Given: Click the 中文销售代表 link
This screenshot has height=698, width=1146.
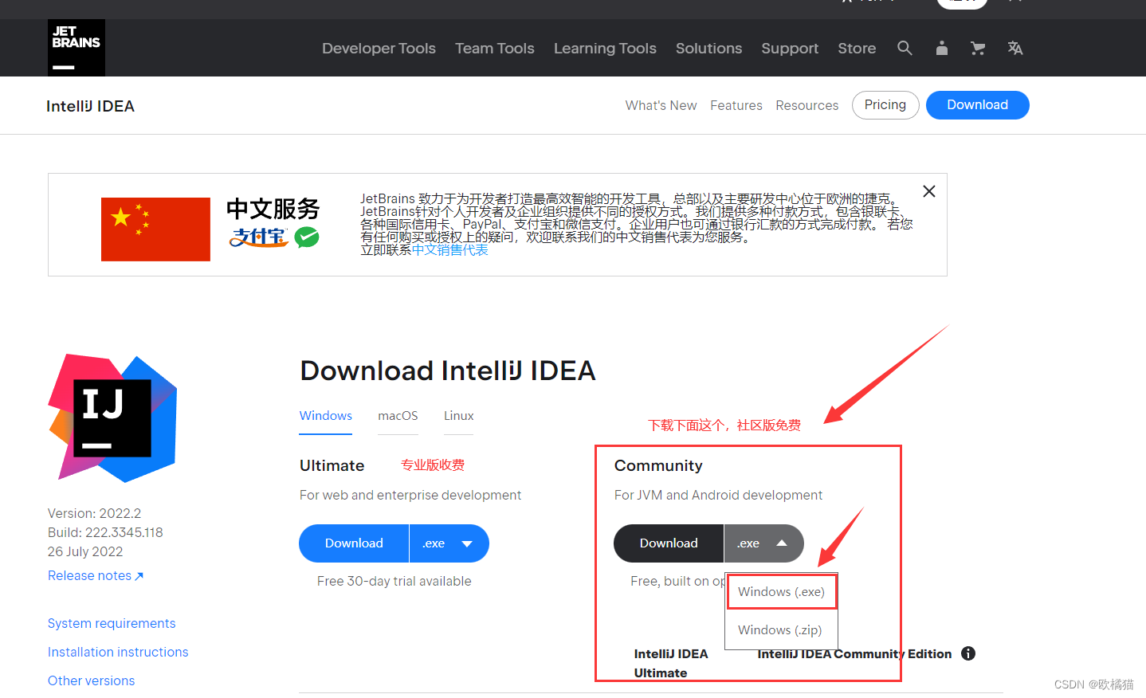Looking at the screenshot, I should [449, 250].
